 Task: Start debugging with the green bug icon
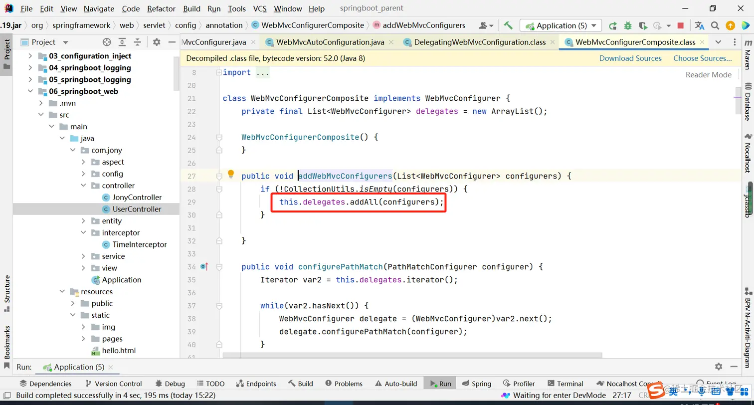coord(628,25)
